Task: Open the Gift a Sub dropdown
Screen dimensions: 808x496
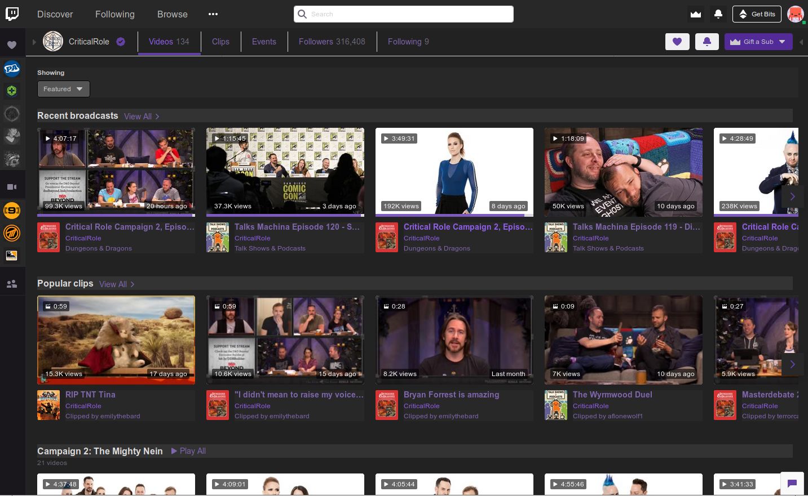Action: click(758, 42)
